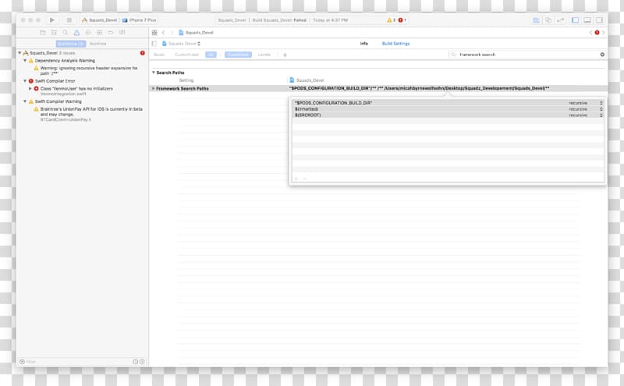
Task: Expand the Framework Search Paths row
Action: 154,88
